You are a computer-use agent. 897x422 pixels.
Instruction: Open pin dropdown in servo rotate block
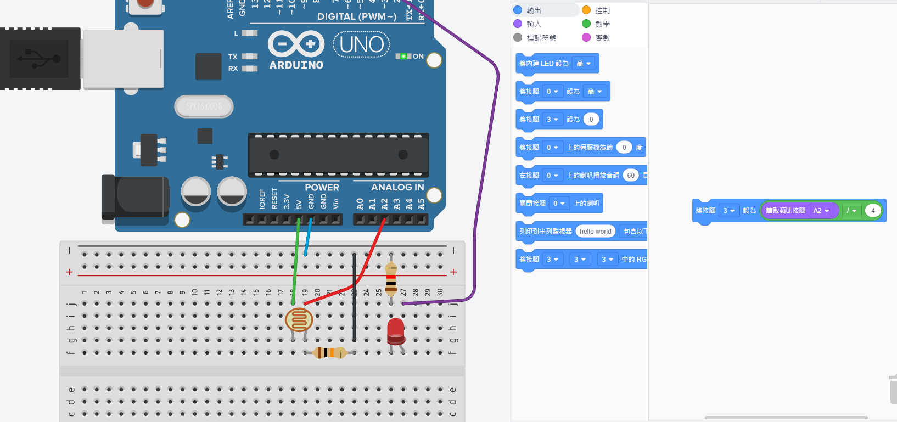[552, 148]
